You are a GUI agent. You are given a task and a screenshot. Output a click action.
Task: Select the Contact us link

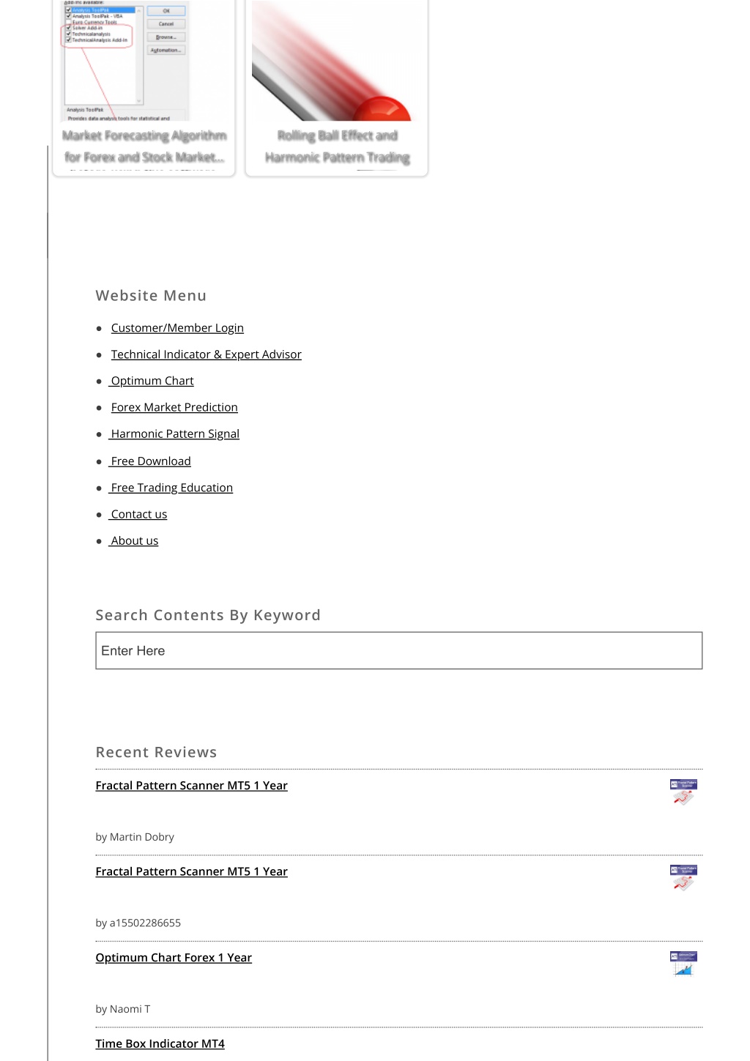pos(138,514)
